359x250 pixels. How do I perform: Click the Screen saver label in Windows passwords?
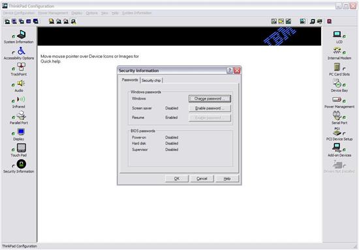click(x=142, y=108)
